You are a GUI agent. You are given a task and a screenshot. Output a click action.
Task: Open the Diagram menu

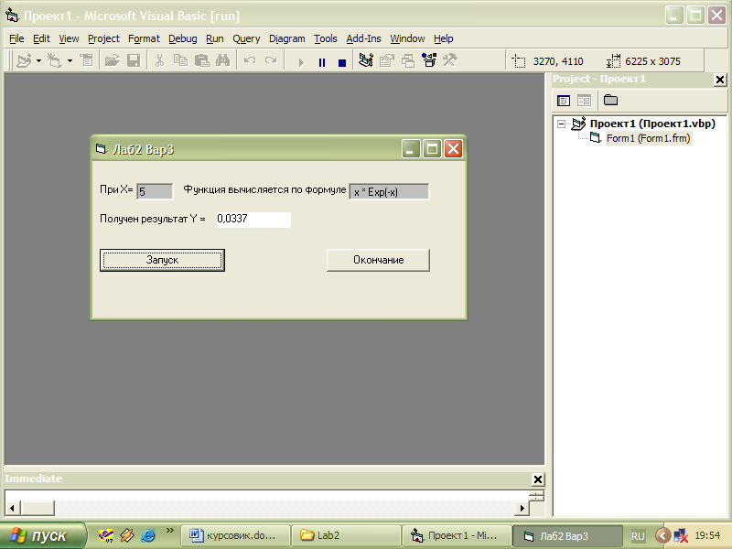coord(286,38)
